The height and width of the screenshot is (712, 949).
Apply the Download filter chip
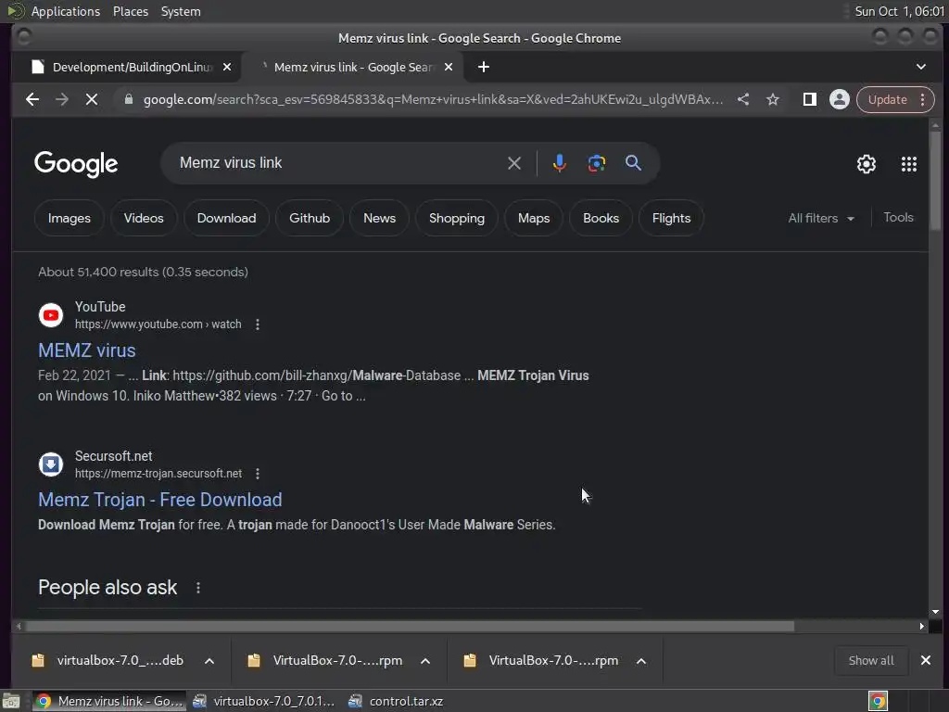click(226, 218)
